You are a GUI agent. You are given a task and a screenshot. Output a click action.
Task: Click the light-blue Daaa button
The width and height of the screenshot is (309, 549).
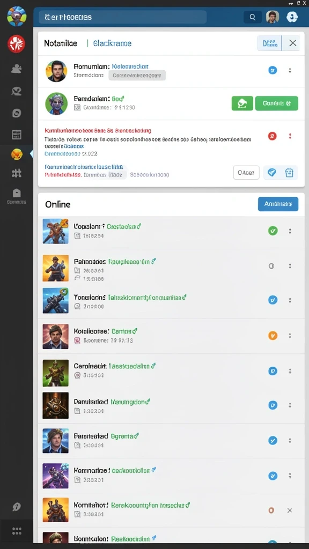(269, 43)
